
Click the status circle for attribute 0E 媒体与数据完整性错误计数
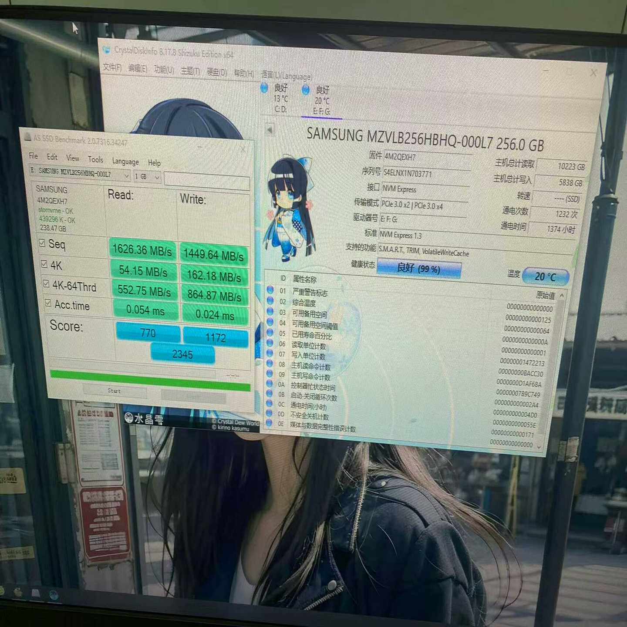click(269, 423)
